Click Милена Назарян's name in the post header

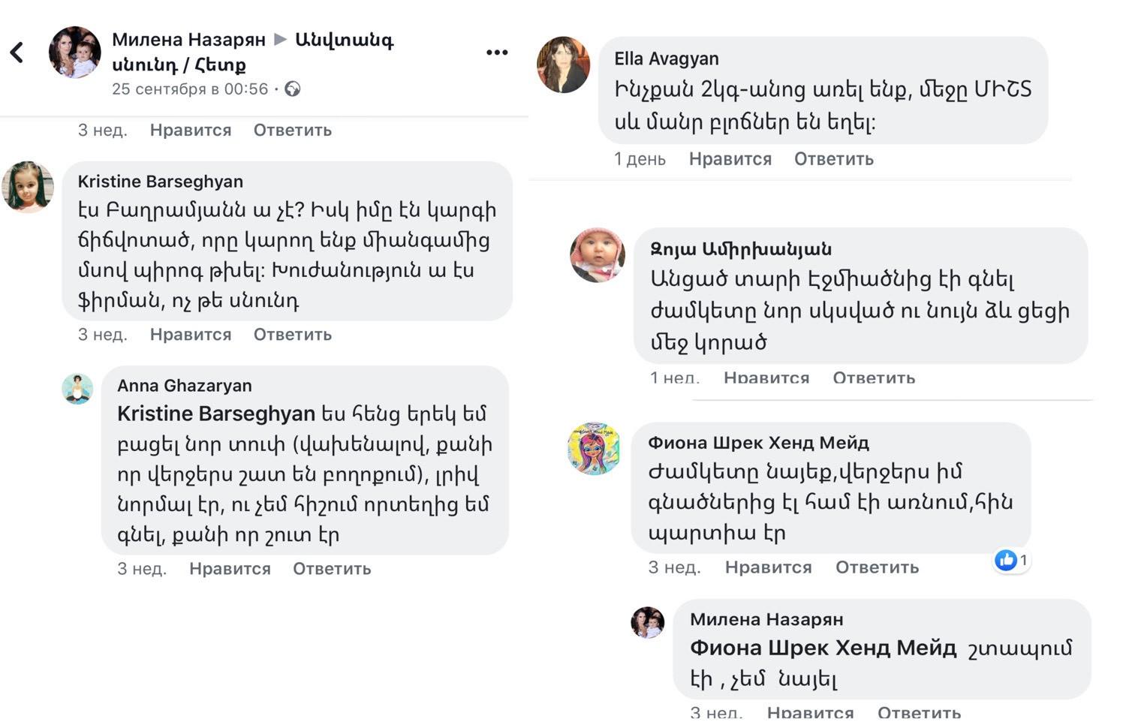click(188, 40)
